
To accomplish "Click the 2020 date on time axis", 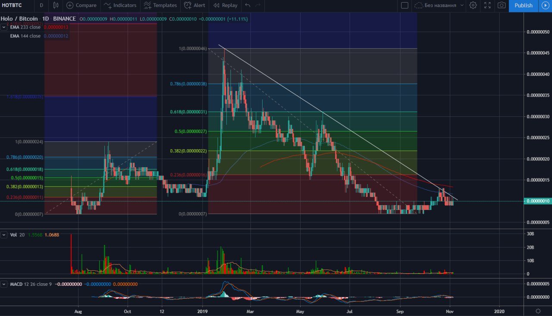I will tap(499, 311).
